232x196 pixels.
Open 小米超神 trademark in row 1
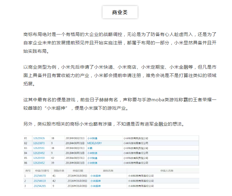coord(95,176)
